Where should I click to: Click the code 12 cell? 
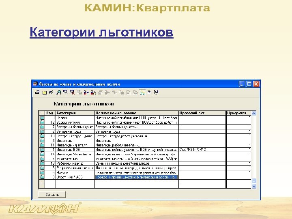(50, 122)
